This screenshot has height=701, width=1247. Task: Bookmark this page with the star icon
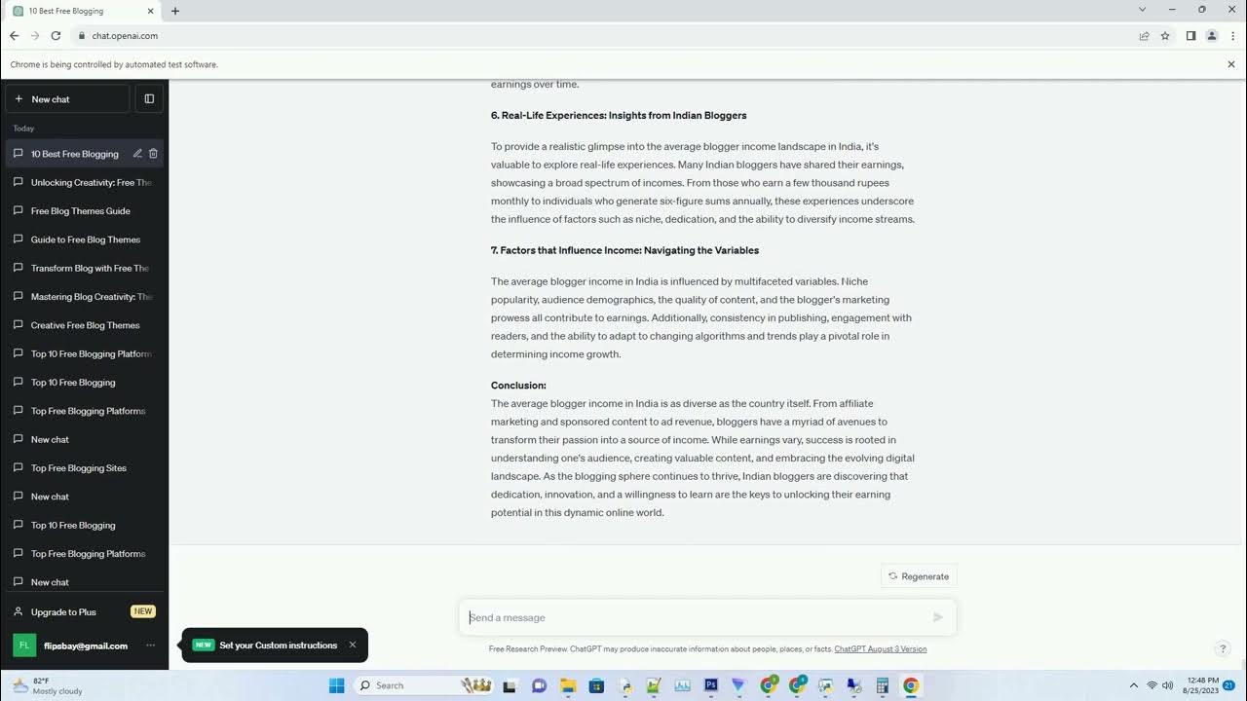click(x=1165, y=36)
